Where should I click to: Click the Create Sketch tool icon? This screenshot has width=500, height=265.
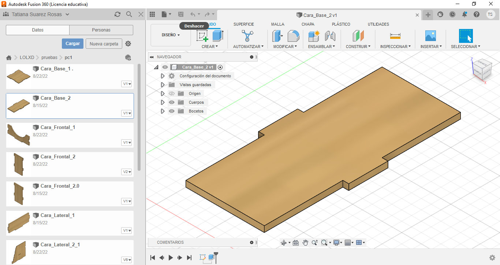coord(202,36)
